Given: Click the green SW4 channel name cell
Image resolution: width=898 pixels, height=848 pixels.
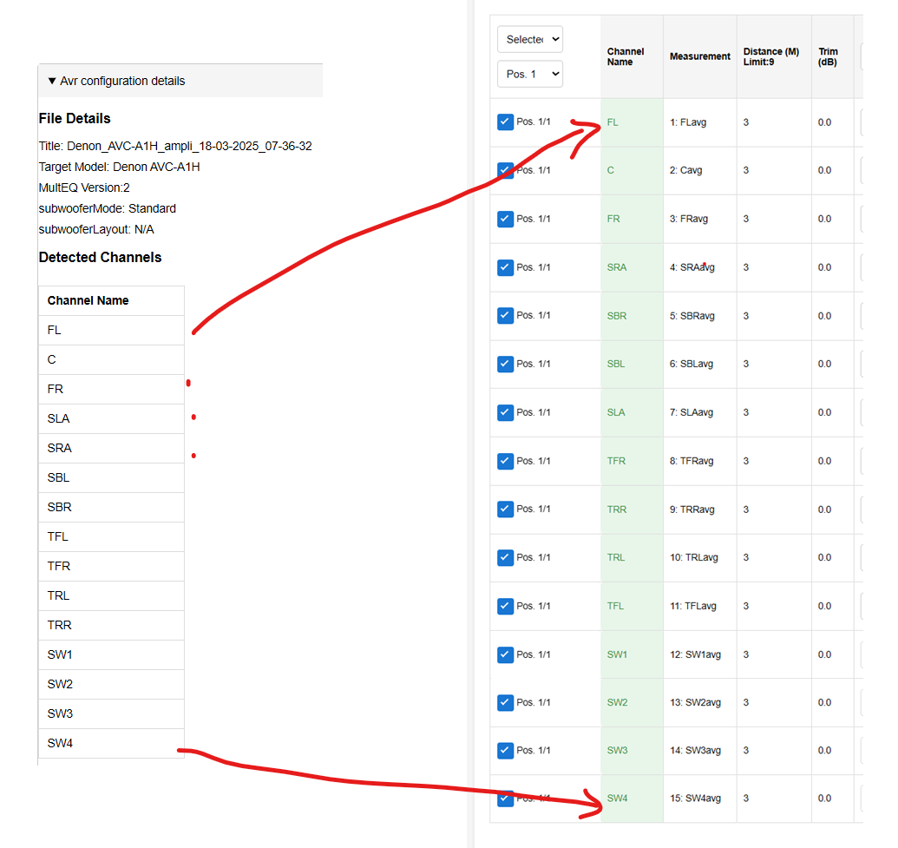Looking at the screenshot, I should click(x=617, y=799).
